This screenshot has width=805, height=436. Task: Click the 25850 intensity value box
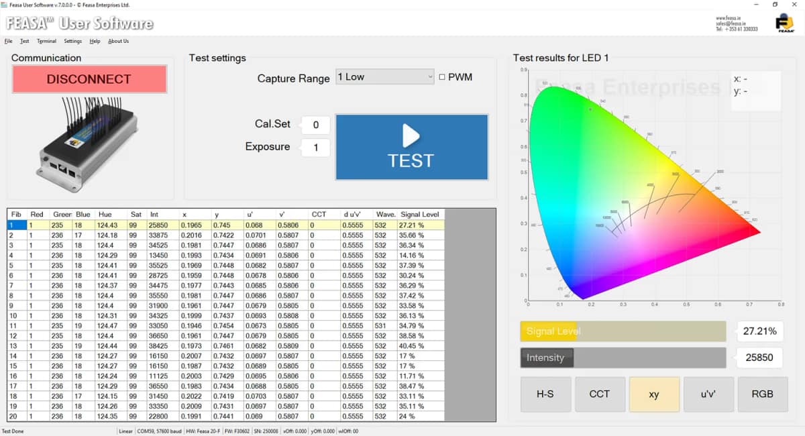pyautogui.click(x=760, y=358)
